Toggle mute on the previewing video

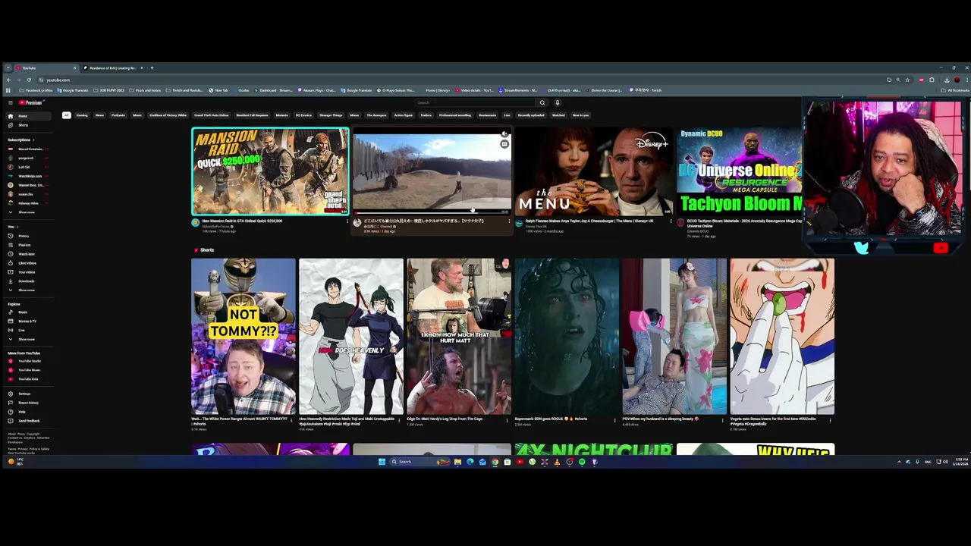click(x=504, y=134)
